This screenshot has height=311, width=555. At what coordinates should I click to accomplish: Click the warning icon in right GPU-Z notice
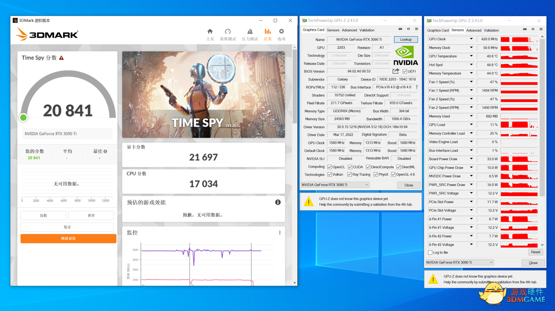pos(433,279)
